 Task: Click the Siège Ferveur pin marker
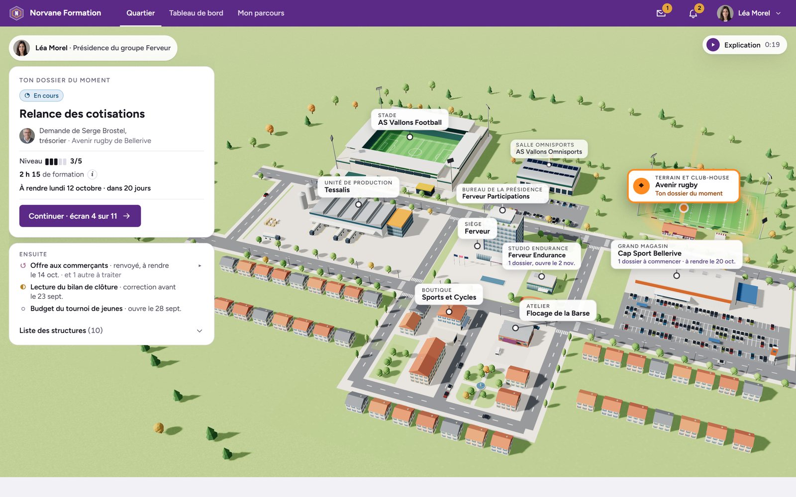pyautogui.click(x=477, y=246)
